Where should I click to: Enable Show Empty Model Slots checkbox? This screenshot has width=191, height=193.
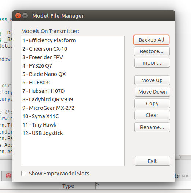point(24,174)
